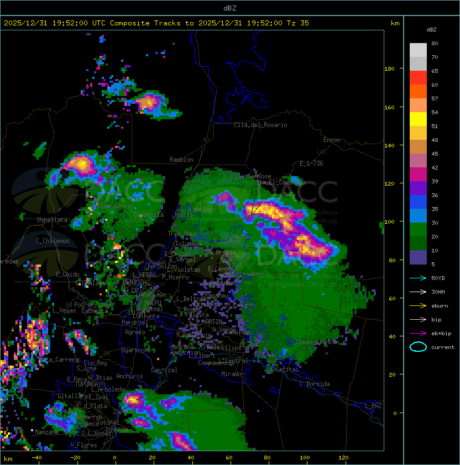Image resolution: width=460 pixels, height=465 pixels.
Task: Select the Ramblon place label
Action: coord(181,160)
